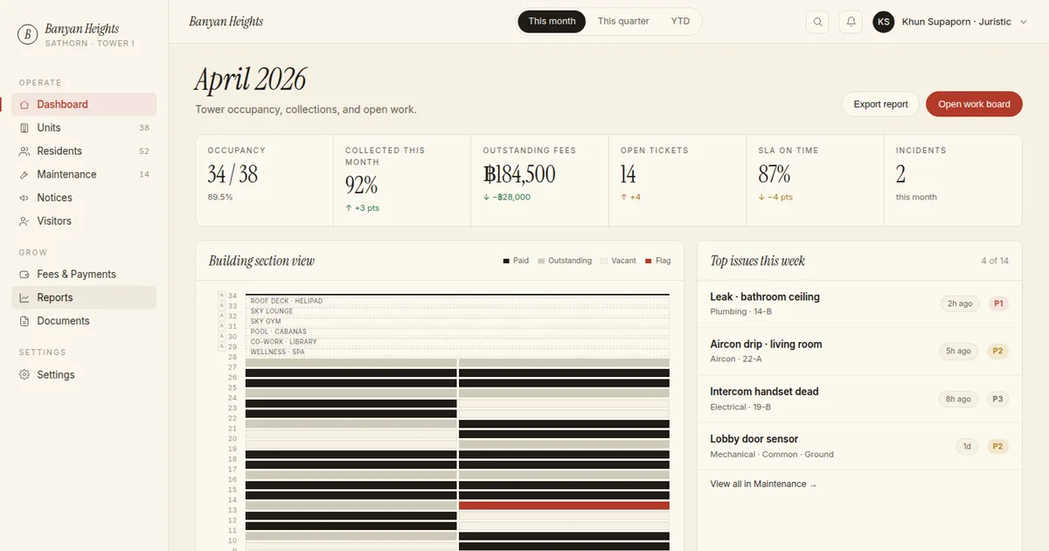Click the Export report button
The width and height of the screenshot is (1049, 551).
click(x=880, y=104)
